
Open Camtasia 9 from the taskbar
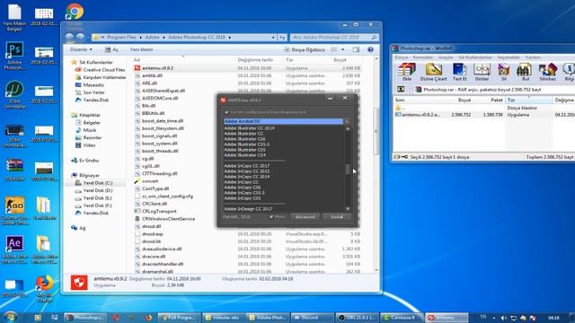(402, 318)
